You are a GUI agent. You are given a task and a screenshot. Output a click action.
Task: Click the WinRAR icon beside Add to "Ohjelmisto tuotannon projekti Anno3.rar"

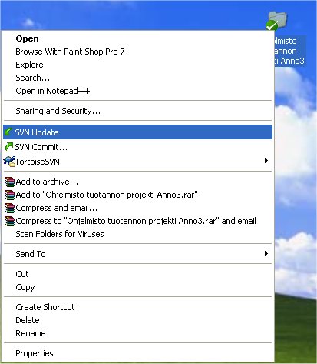10,195
